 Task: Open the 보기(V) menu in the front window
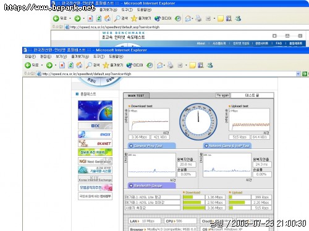(x=61, y=57)
